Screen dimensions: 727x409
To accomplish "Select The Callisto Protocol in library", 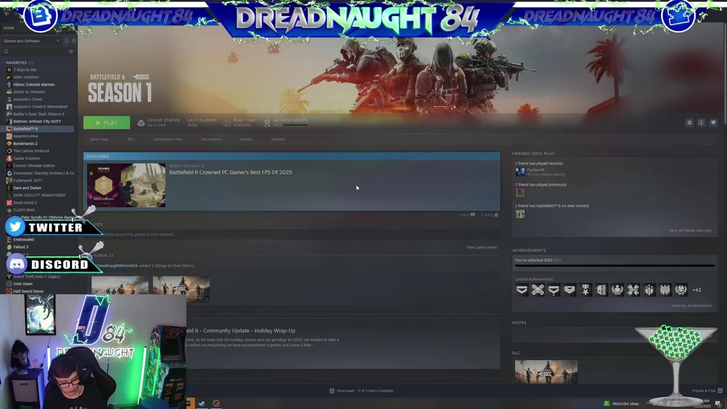I will click(x=31, y=151).
